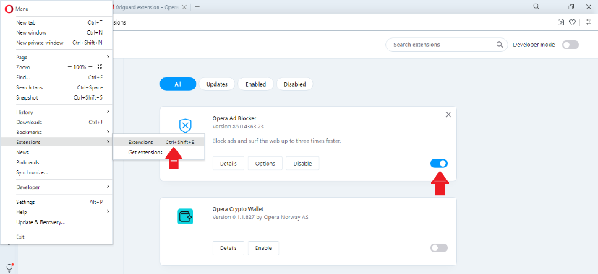Viewport: 598px width, 274px height.
Task: Choose Update & Recovery... menu item
Action: click(56, 222)
